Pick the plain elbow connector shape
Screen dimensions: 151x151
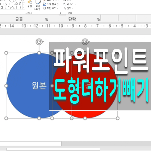coord(9,4)
